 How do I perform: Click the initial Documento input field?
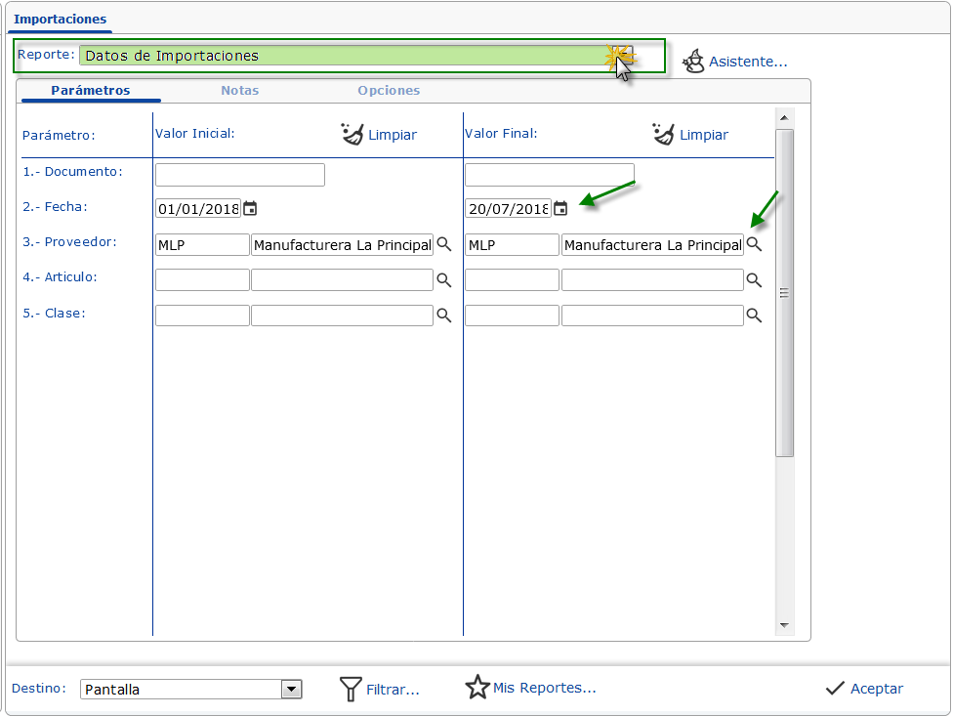(x=239, y=175)
